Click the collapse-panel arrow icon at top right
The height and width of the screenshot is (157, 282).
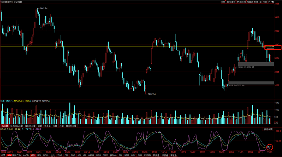pos(273,2)
